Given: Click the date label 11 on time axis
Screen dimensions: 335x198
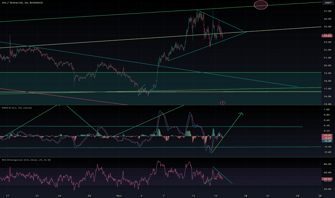Looking at the screenshot, I should pos(193,196).
